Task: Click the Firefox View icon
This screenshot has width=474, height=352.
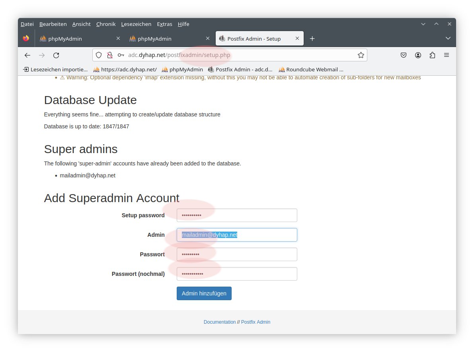Action: tap(26, 39)
